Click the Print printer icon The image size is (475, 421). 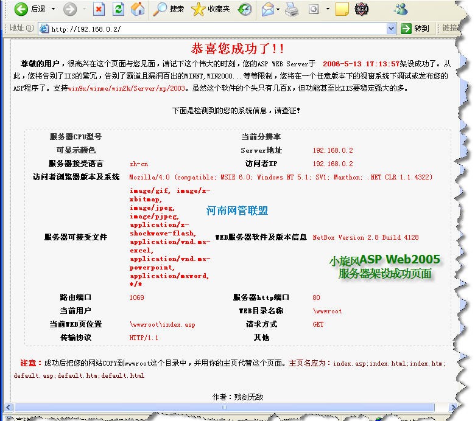point(292,9)
